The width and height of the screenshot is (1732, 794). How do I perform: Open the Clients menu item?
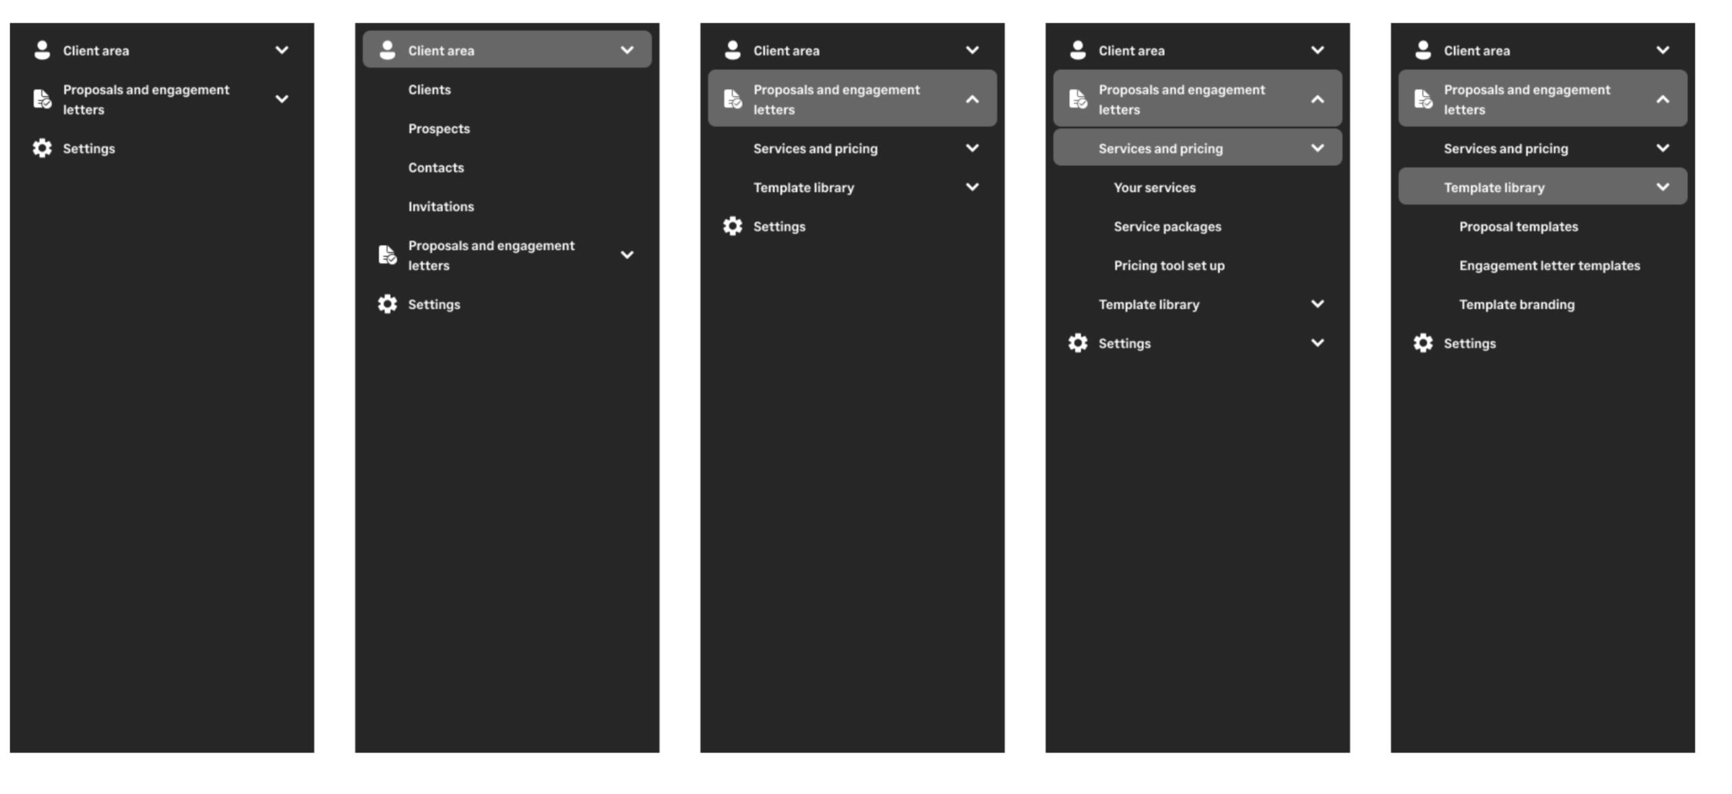(430, 89)
